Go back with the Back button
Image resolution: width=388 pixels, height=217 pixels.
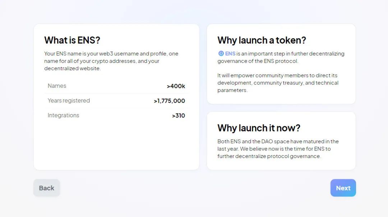[x=47, y=188]
